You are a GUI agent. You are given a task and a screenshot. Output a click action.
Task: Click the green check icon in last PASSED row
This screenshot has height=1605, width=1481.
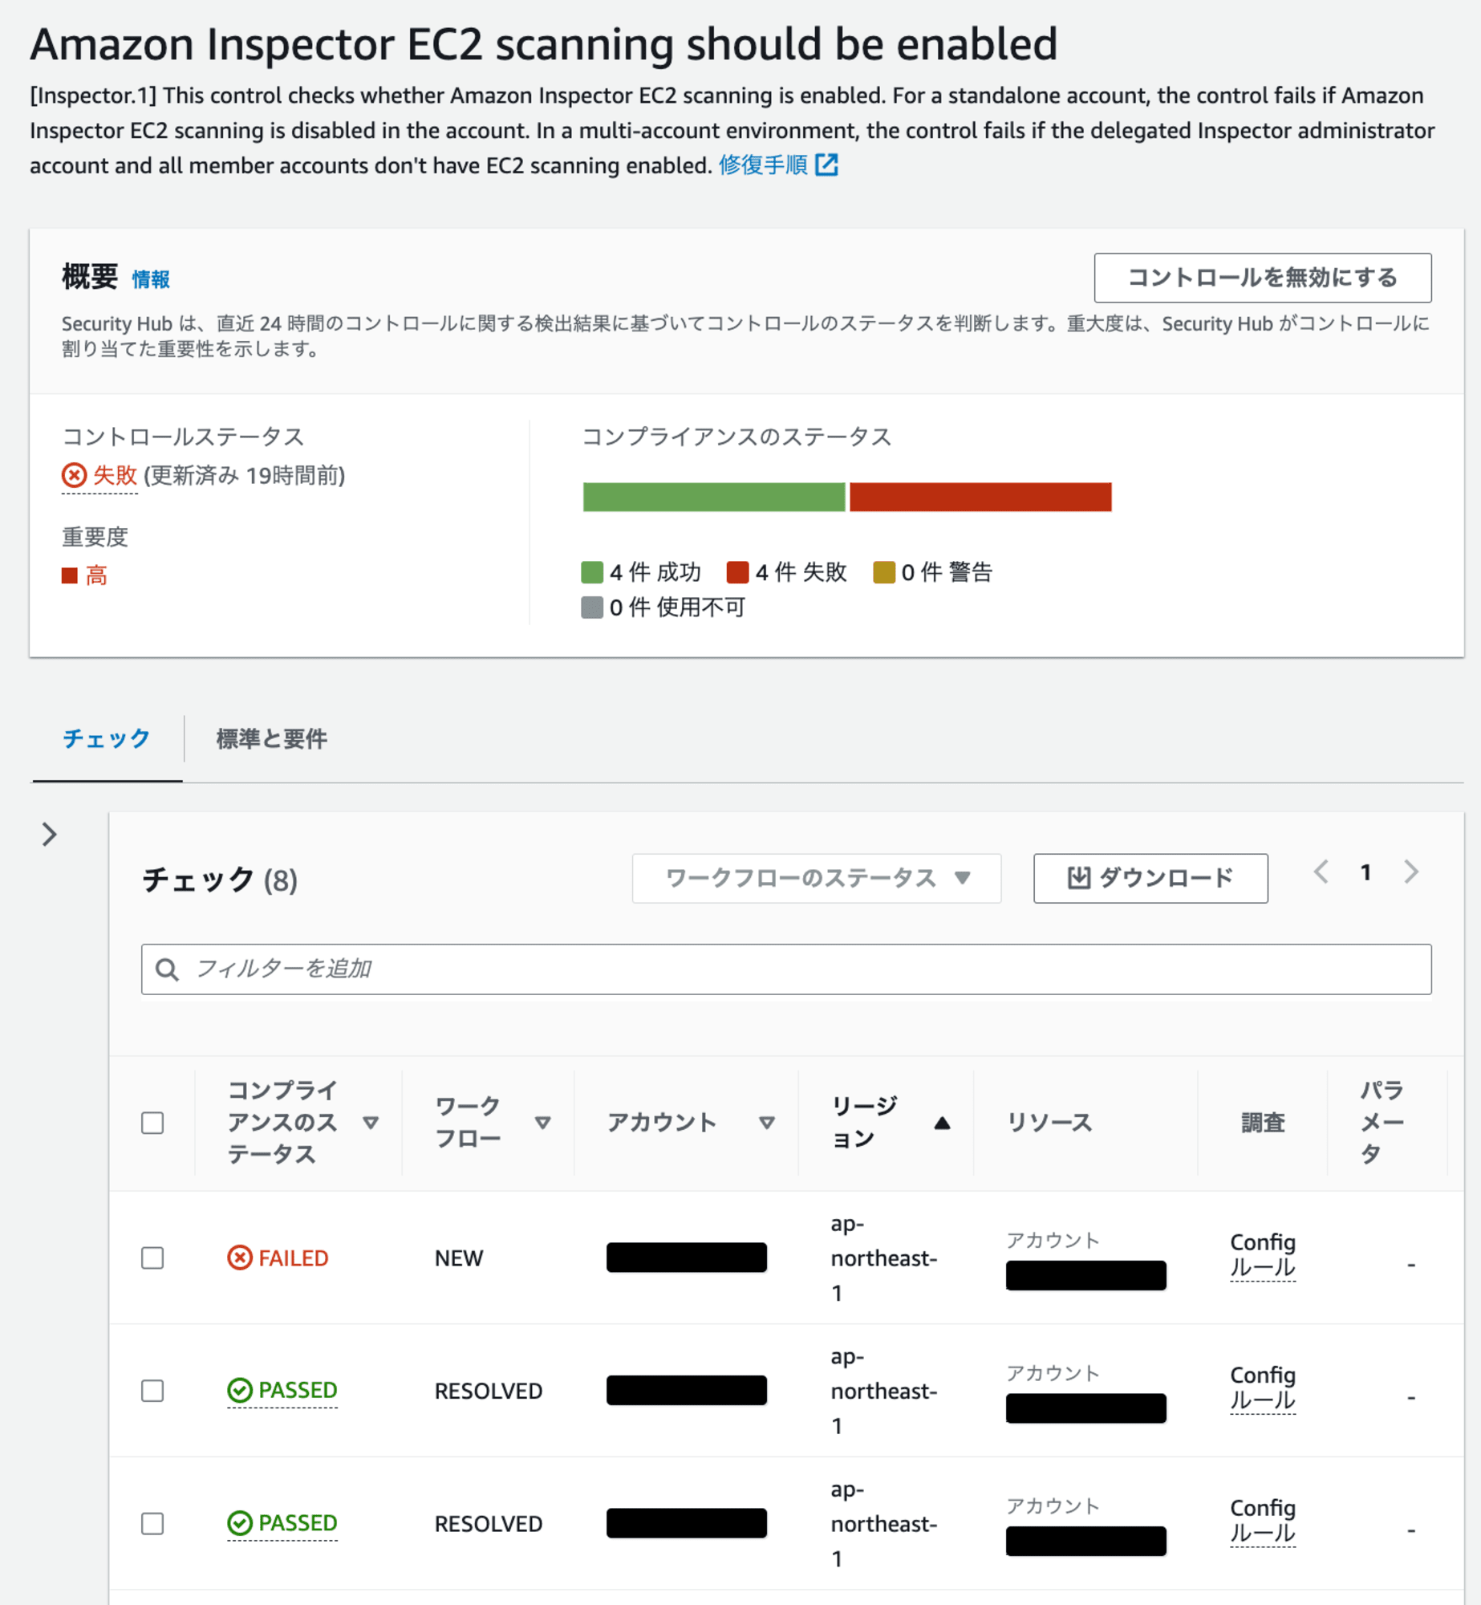click(239, 1523)
